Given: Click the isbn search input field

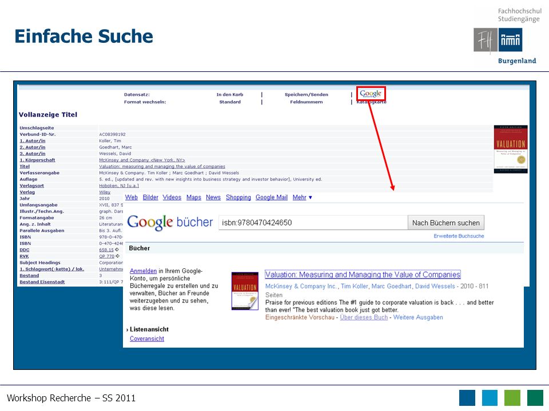Looking at the screenshot, I should 313,223.
